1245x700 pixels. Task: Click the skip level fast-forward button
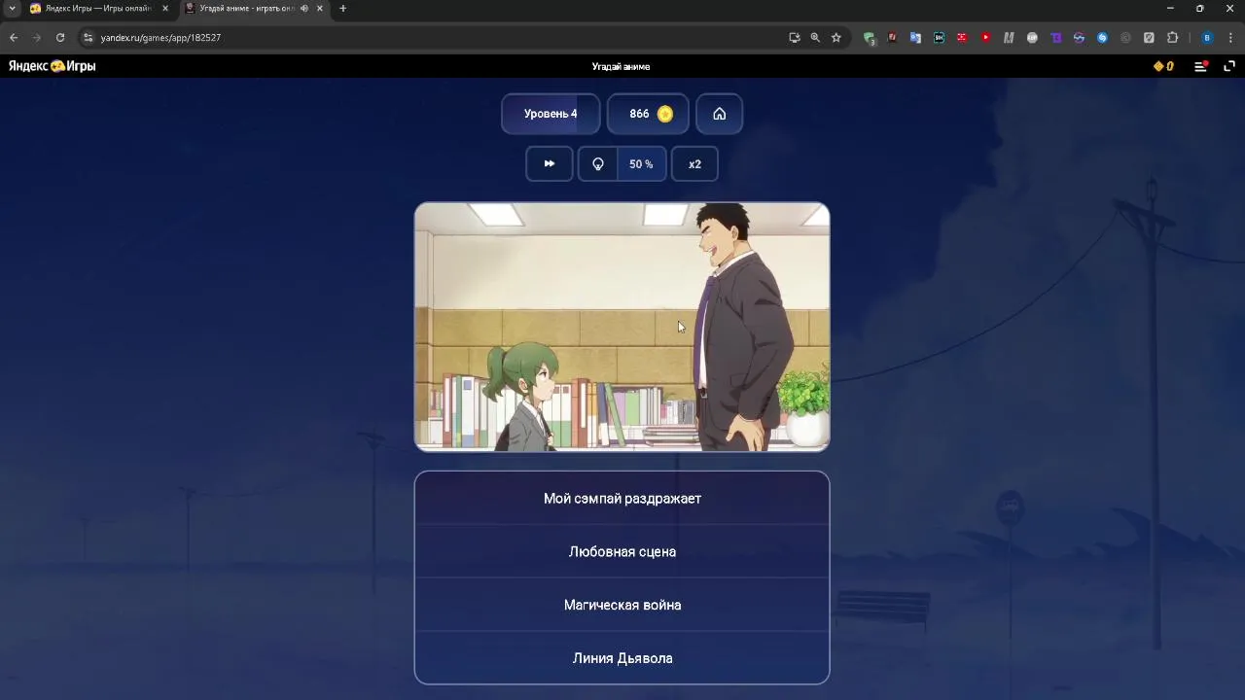550,164
